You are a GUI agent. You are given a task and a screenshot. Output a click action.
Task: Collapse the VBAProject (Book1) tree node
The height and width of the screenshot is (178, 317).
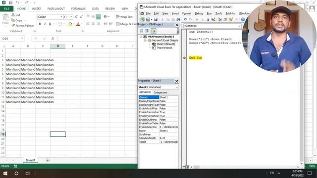141,37
